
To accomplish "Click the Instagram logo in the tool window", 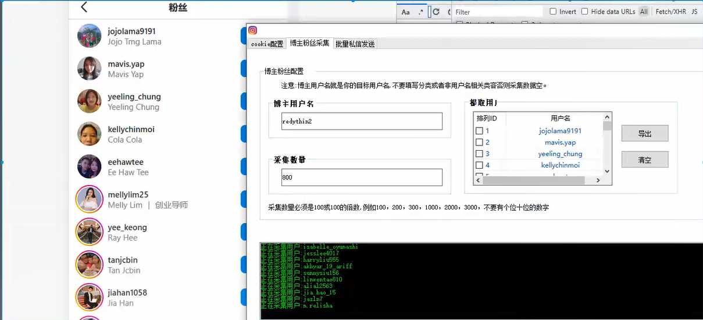I will click(x=253, y=30).
